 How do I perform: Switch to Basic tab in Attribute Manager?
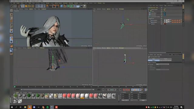(154, 59)
